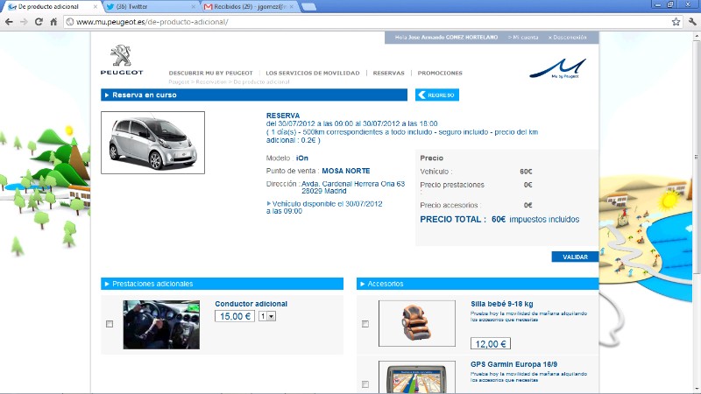Switch to the Recibidos Gmail tab
The width and height of the screenshot is (701, 394).
pyautogui.click(x=248, y=7)
